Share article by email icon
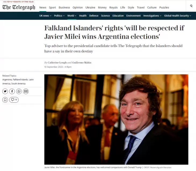This screenshot has width=196, height=171. coord(26,91)
